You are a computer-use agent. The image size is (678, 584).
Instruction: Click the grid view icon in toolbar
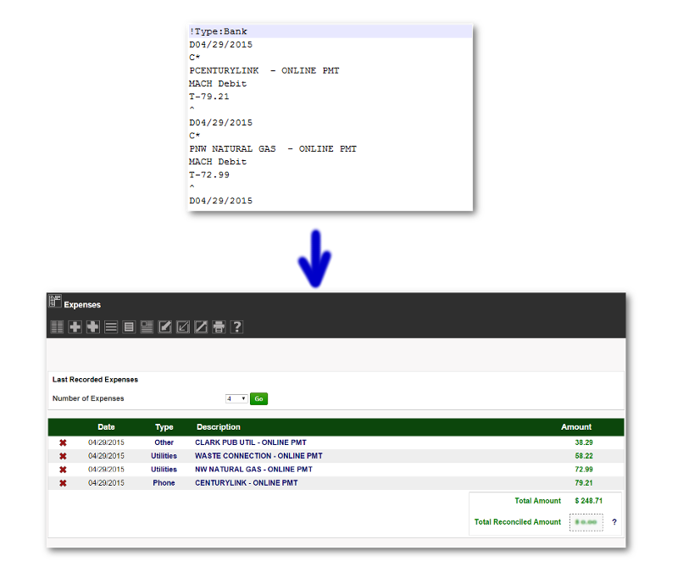click(57, 327)
